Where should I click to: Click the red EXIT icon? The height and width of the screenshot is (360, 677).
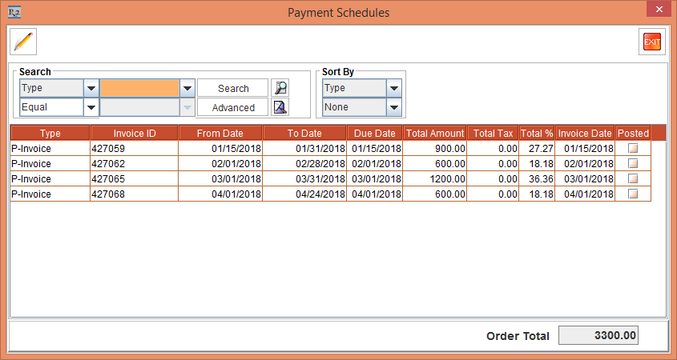coord(651,42)
